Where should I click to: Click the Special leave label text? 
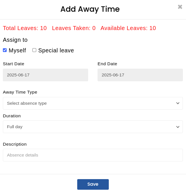(56, 50)
